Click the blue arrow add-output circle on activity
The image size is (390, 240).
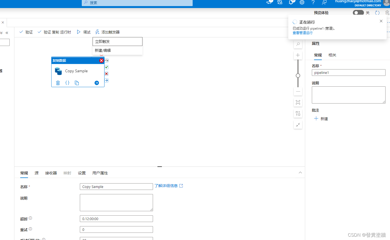tap(97, 83)
